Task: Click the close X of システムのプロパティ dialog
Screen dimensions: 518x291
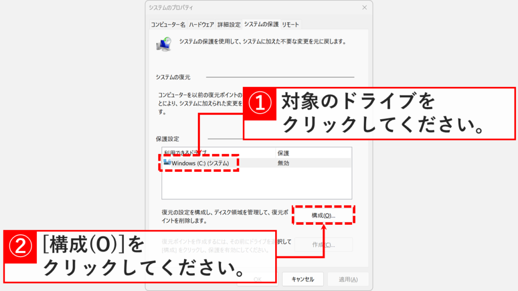Action: 364,8
